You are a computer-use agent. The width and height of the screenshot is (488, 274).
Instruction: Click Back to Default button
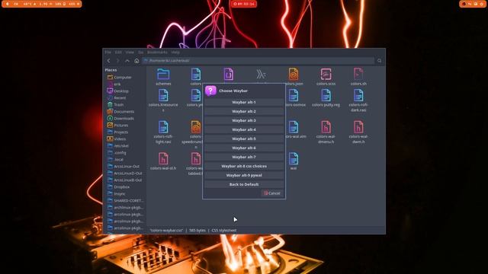pyautogui.click(x=244, y=184)
